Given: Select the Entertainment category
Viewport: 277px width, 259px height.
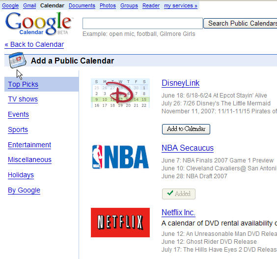Looking at the screenshot, I should point(29,145).
